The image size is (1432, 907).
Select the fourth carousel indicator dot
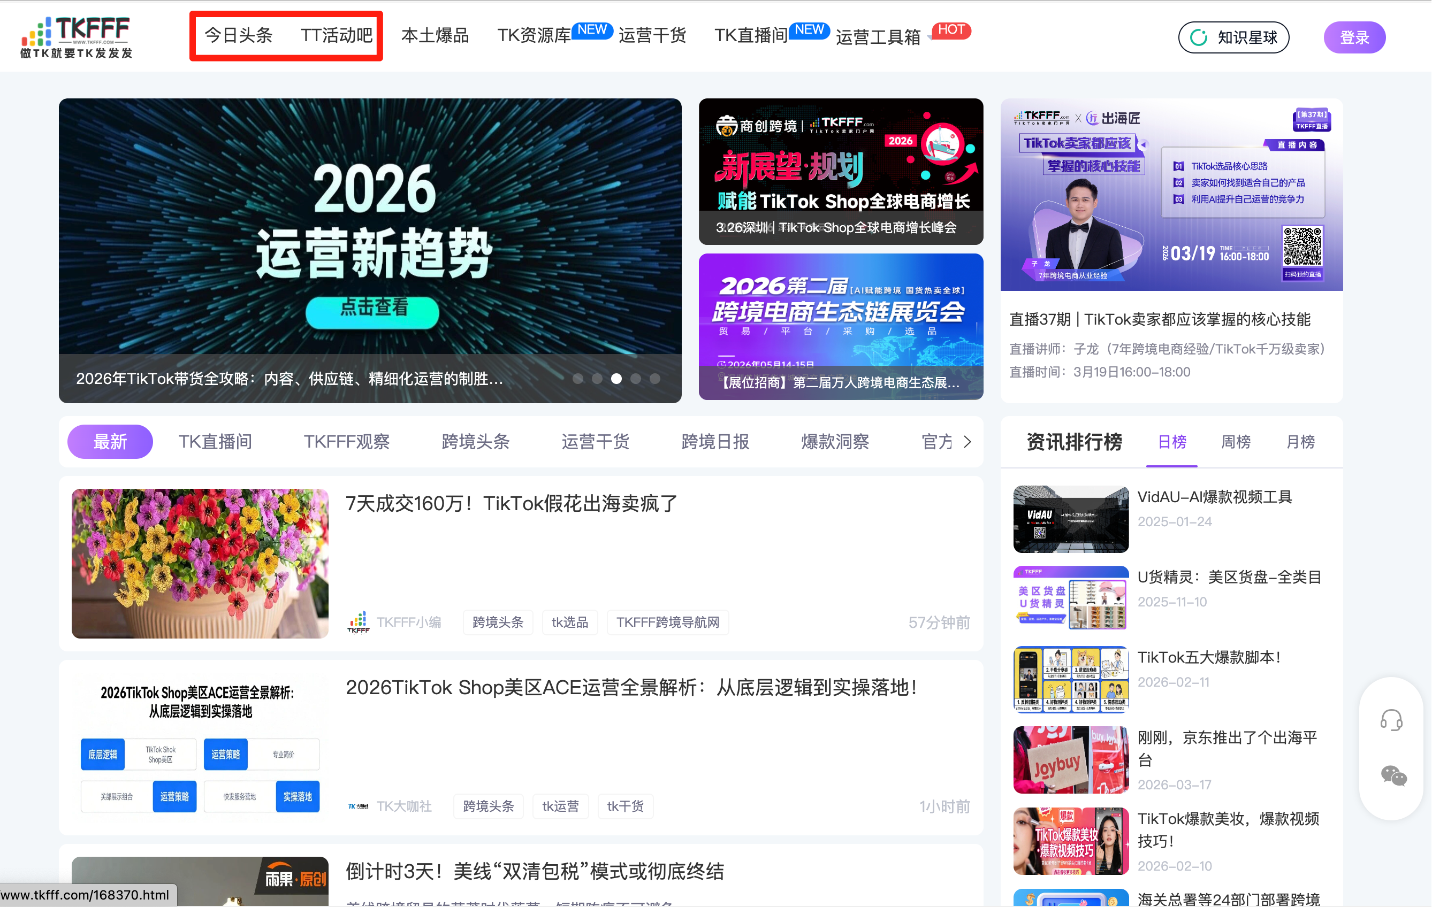point(636,379)
